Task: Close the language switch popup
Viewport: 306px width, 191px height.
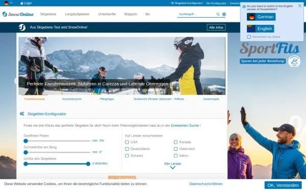Action: click(300, 6)
